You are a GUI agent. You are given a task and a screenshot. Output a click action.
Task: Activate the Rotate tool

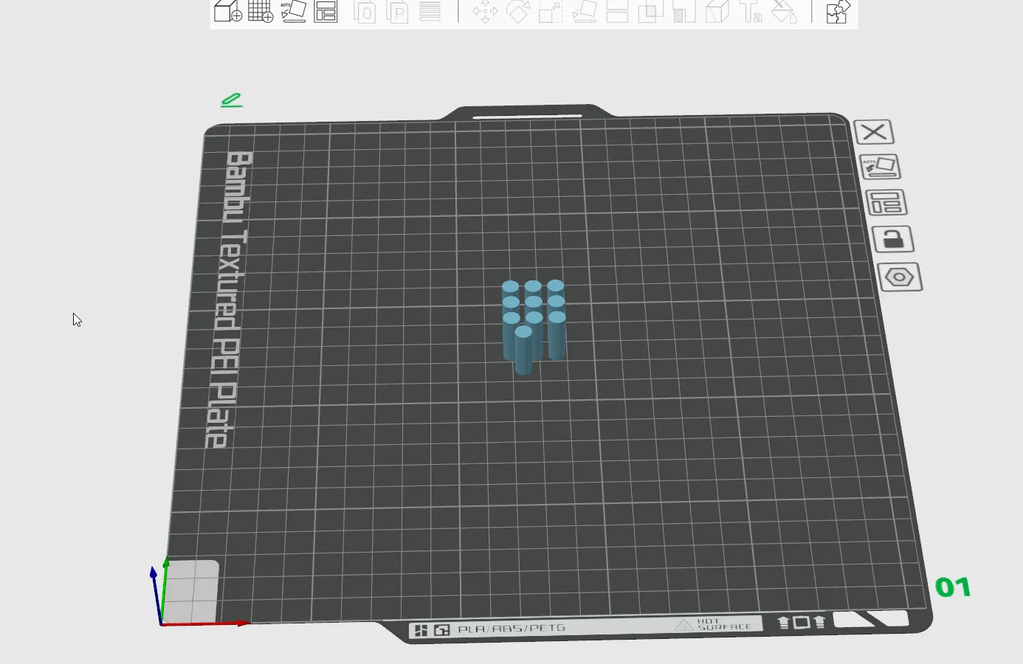[x=518, y=11]
